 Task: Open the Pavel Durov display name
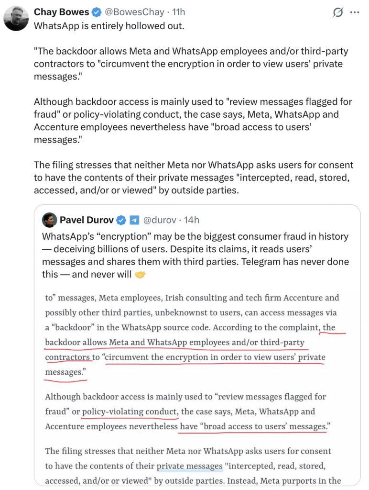click(x=86, y=220)
